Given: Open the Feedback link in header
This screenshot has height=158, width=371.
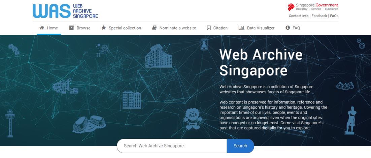Looking at the screenshot, I should tap(319, 16).
